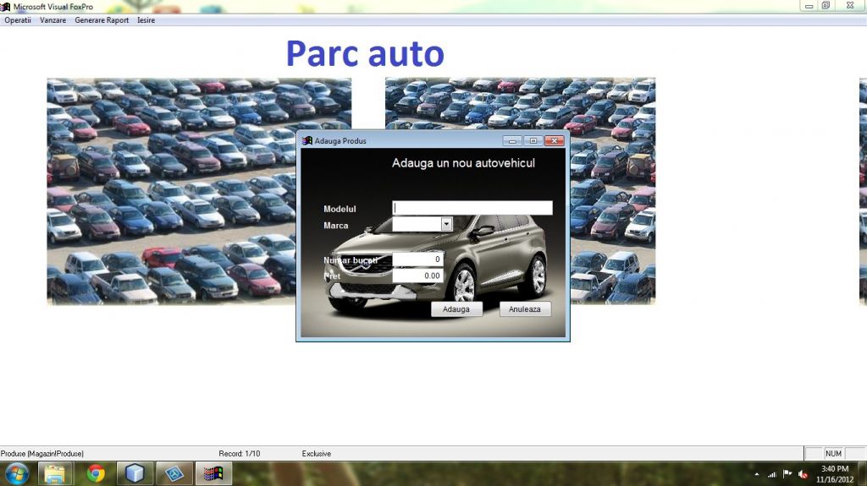Viewport: 867px width, 486px height.
Task: Open the Windows Start menu
Action: click(x=16, y=473)
